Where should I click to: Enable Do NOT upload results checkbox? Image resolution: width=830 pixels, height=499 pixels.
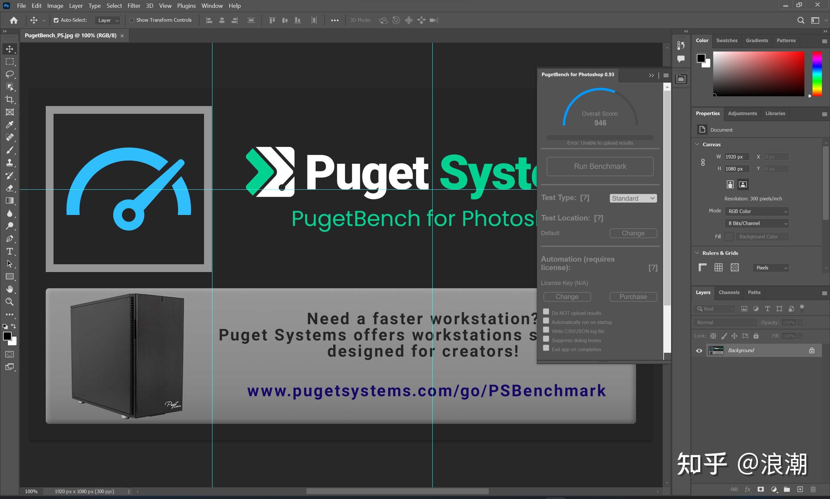pyautogui.click(x=546, y=312)
